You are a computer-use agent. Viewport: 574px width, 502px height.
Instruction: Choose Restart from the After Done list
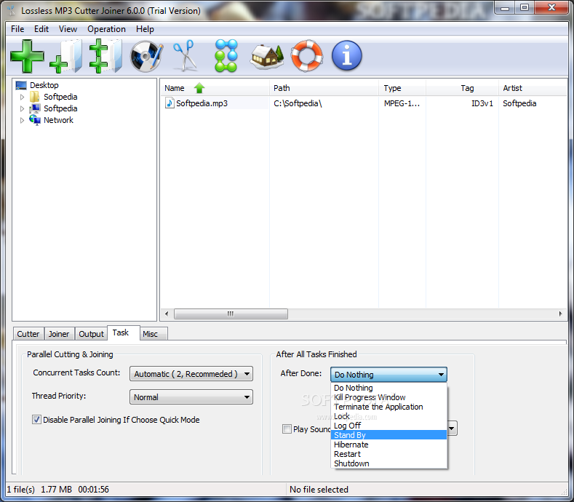(x=388, y=454)
